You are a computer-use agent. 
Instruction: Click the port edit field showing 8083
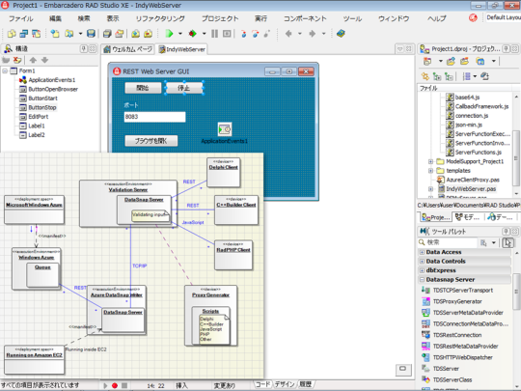point(154,117)
